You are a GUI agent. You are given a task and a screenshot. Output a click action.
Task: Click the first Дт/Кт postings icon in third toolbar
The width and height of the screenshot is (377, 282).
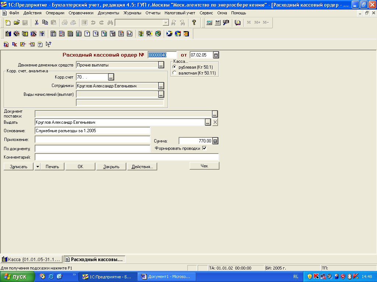coord(6,44)
